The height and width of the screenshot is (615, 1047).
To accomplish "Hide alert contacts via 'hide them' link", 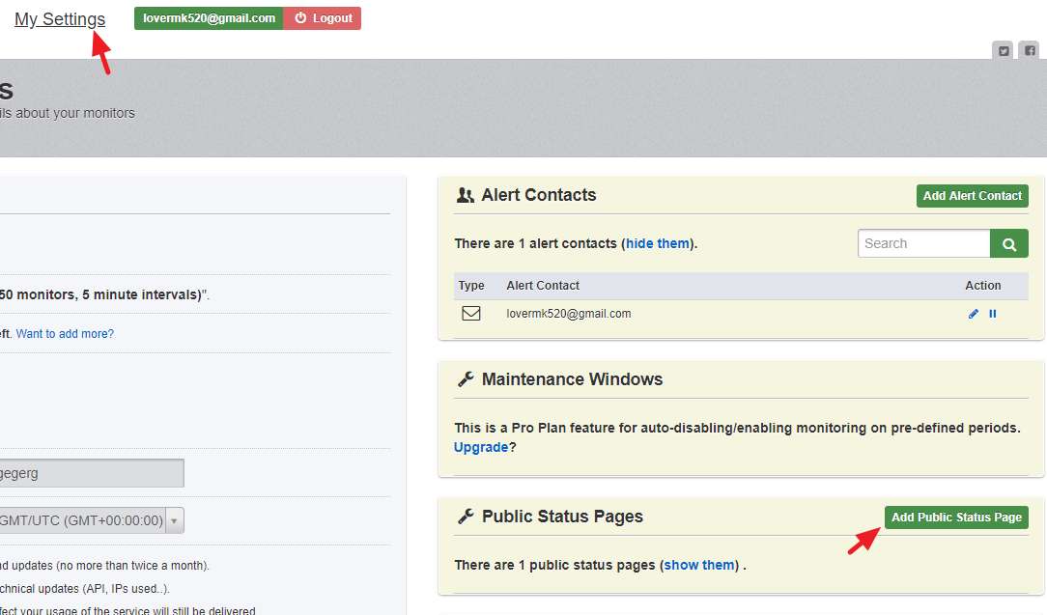I will pos(657,243).
